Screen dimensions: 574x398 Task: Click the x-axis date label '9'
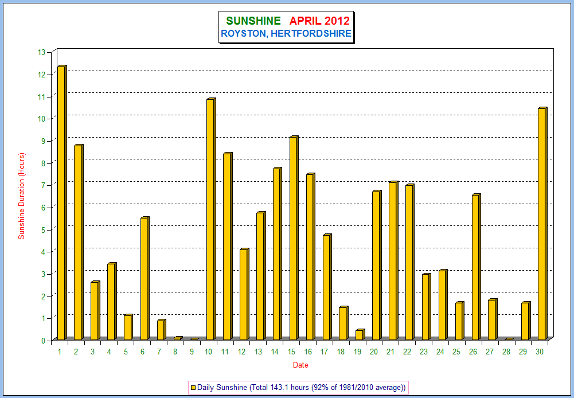click(192, 352)
